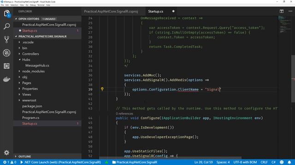
Task: Open the Docker view icon
Action: 6,79
